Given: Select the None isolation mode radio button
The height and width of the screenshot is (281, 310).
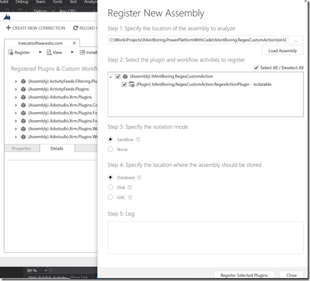Looking at the screenshot, I should (111, 149).
